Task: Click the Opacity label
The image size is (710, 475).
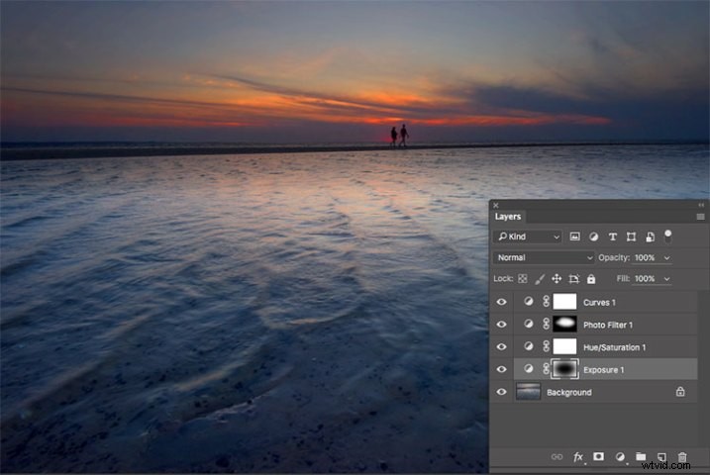Action: [x=614, y=258]
